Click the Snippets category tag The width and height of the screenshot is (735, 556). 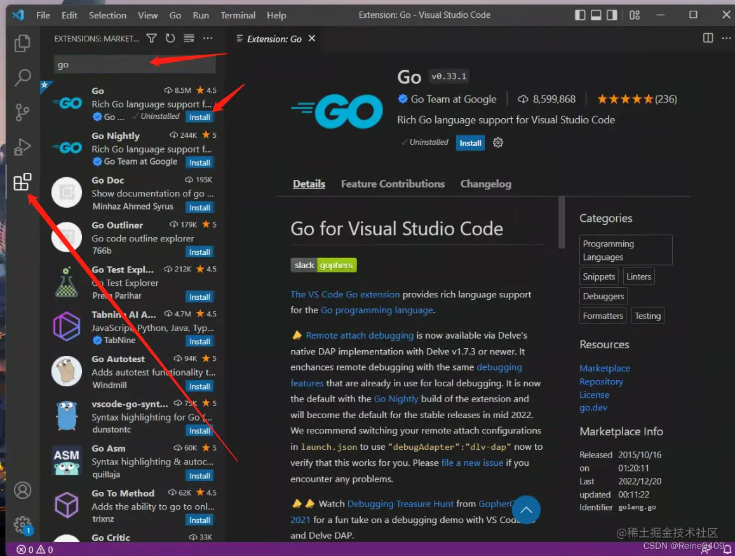click(x=598, y=276)
